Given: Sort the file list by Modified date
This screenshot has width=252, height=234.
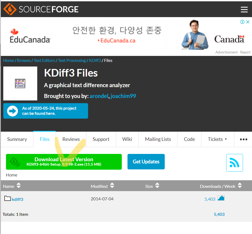Looking at the screenshot, I should 112,185.
